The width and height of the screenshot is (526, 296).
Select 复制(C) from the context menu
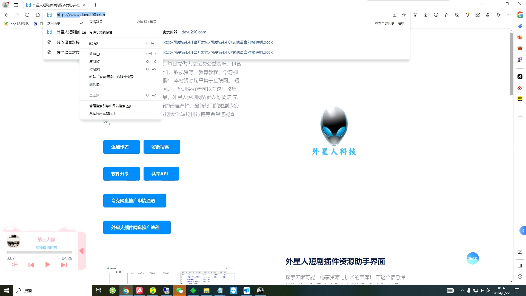point(95,62)
